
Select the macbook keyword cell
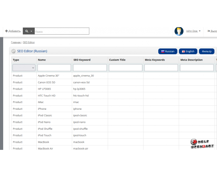[x=90, y=142]
